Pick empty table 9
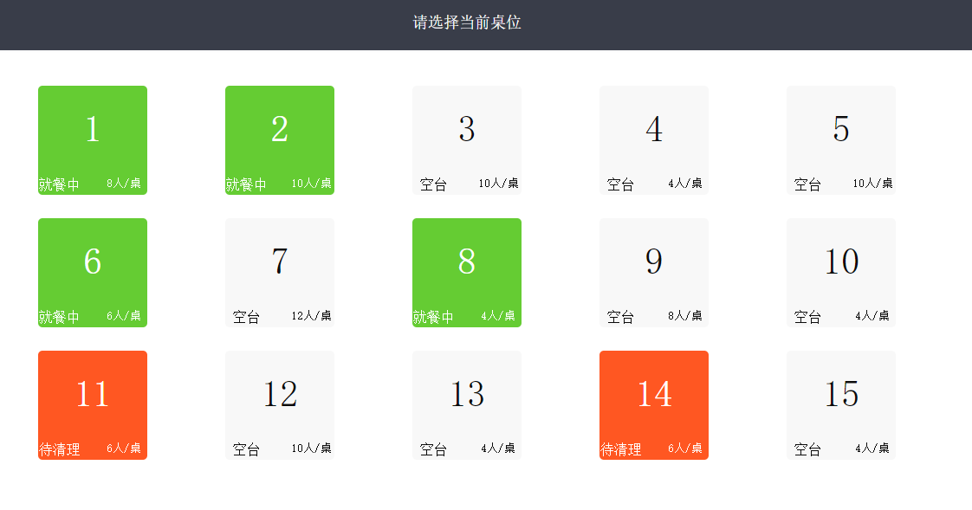972x510 pixels. point(654,273)
